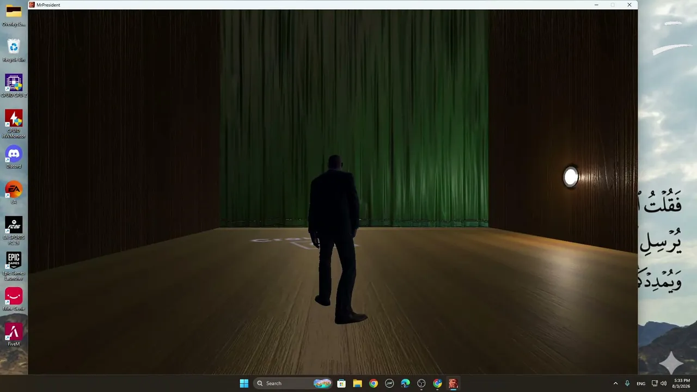Select the CPUID HWMonitor desktop shortcut
This screenshot has width=697, height=392.
14,124
